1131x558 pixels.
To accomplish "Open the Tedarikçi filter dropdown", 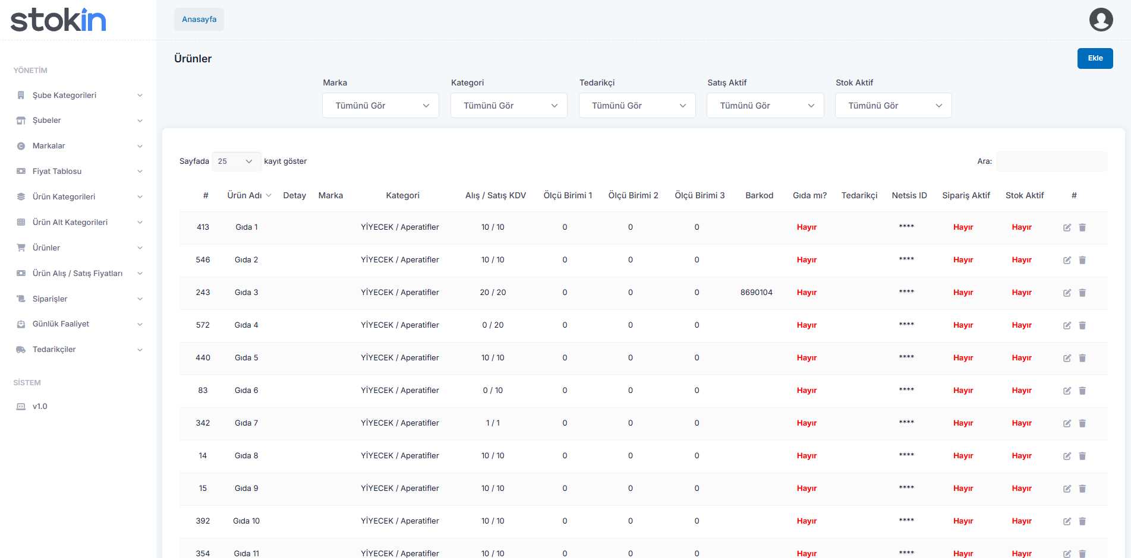I will click(x=637, y=106).
